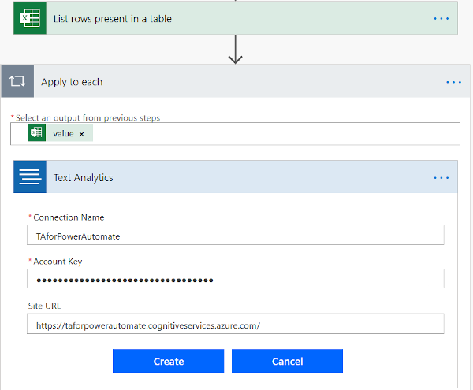Screen dimensions: 473x390
Task: Select the value dynamic content token
Action: click(63, 134)
